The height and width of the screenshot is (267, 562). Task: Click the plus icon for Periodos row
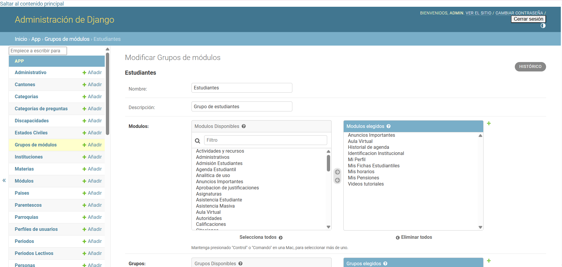tap(84, 241)
